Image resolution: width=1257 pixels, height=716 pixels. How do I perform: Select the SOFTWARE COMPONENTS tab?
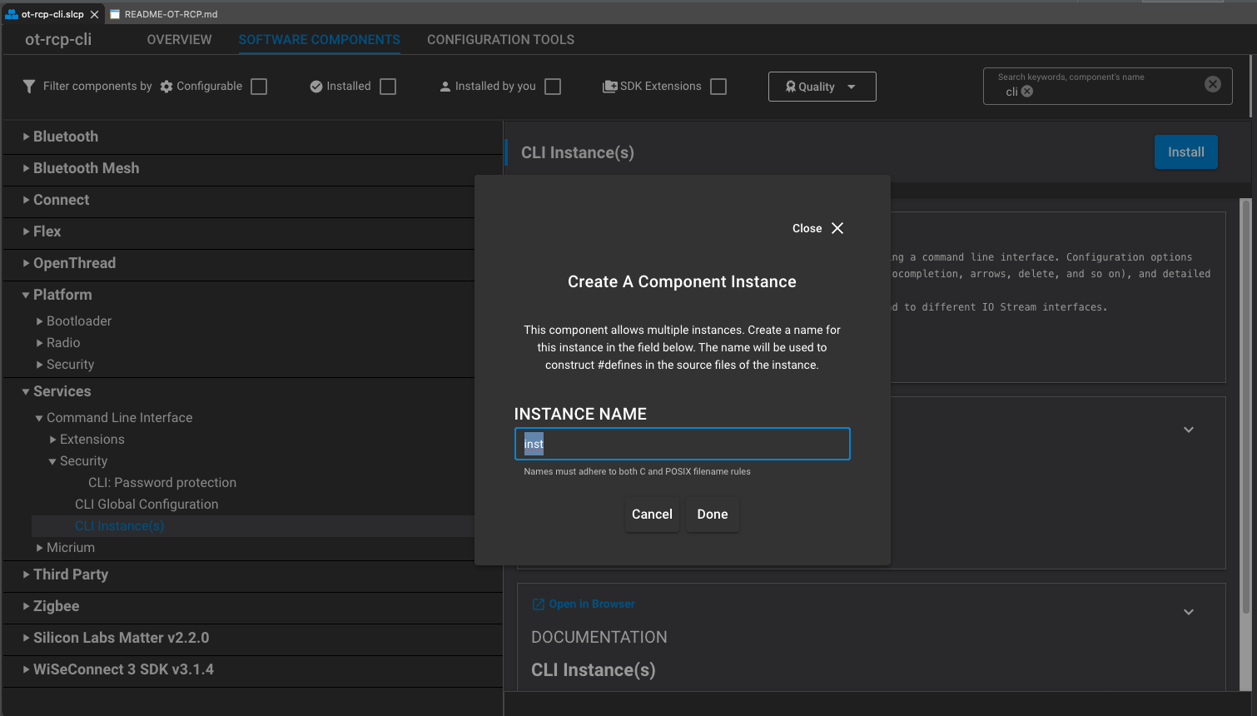coord(319,40)
